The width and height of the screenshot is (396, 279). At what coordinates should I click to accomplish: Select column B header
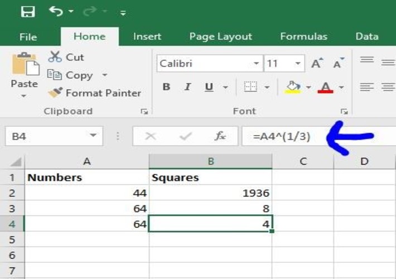click(211, 161)
